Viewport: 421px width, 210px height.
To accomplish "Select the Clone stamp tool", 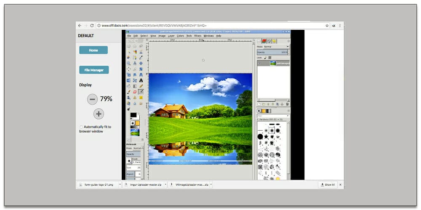I will point(135,97).
